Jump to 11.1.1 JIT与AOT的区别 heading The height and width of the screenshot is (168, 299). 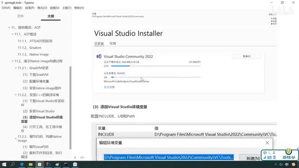pyautogui.click(x=35, y=41)
